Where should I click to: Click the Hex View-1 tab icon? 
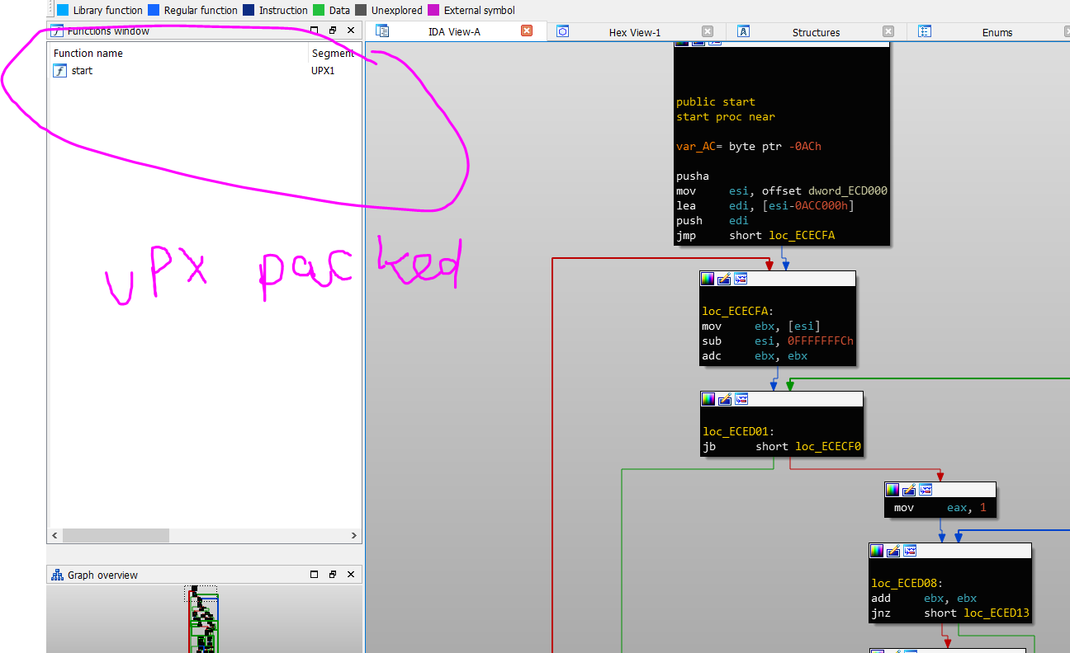pos(562,32)
